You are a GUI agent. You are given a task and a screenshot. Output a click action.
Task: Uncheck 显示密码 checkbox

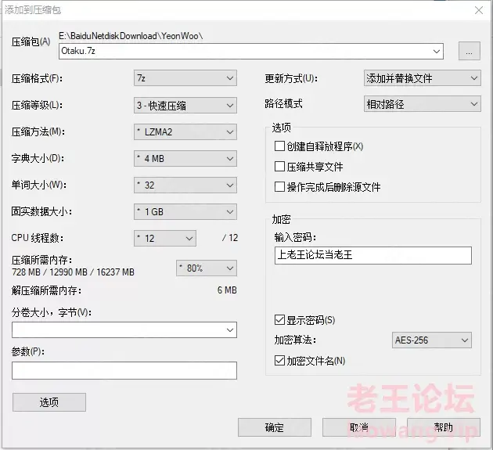point(279,320)
